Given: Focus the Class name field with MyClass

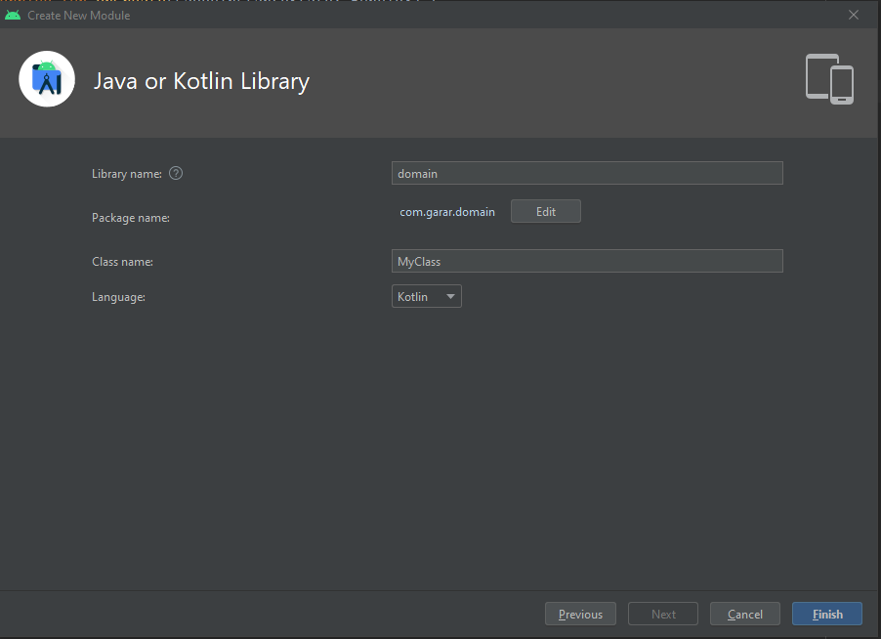Looking at the screenshot, I should 587,261.
